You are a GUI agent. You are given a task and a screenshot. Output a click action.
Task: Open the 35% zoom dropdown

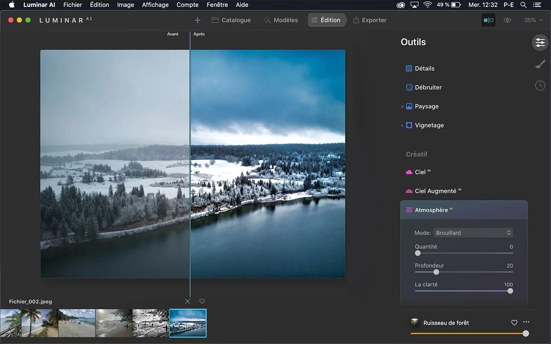[534, 20]
